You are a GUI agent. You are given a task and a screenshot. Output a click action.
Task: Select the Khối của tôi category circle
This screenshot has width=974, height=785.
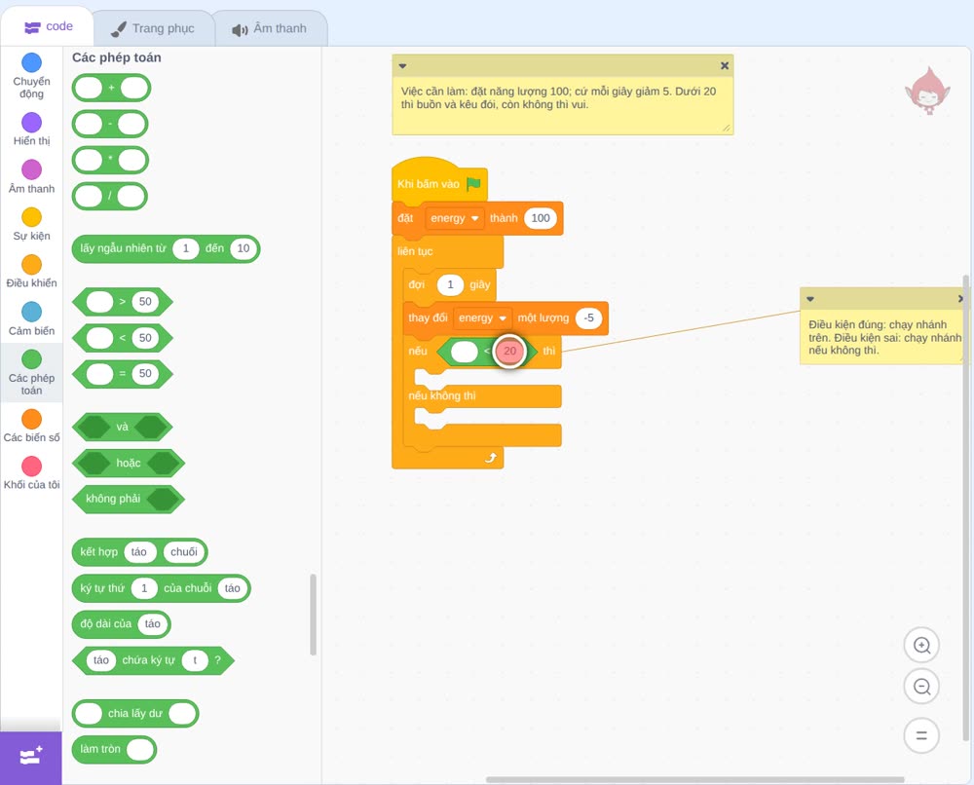[32, 466]
